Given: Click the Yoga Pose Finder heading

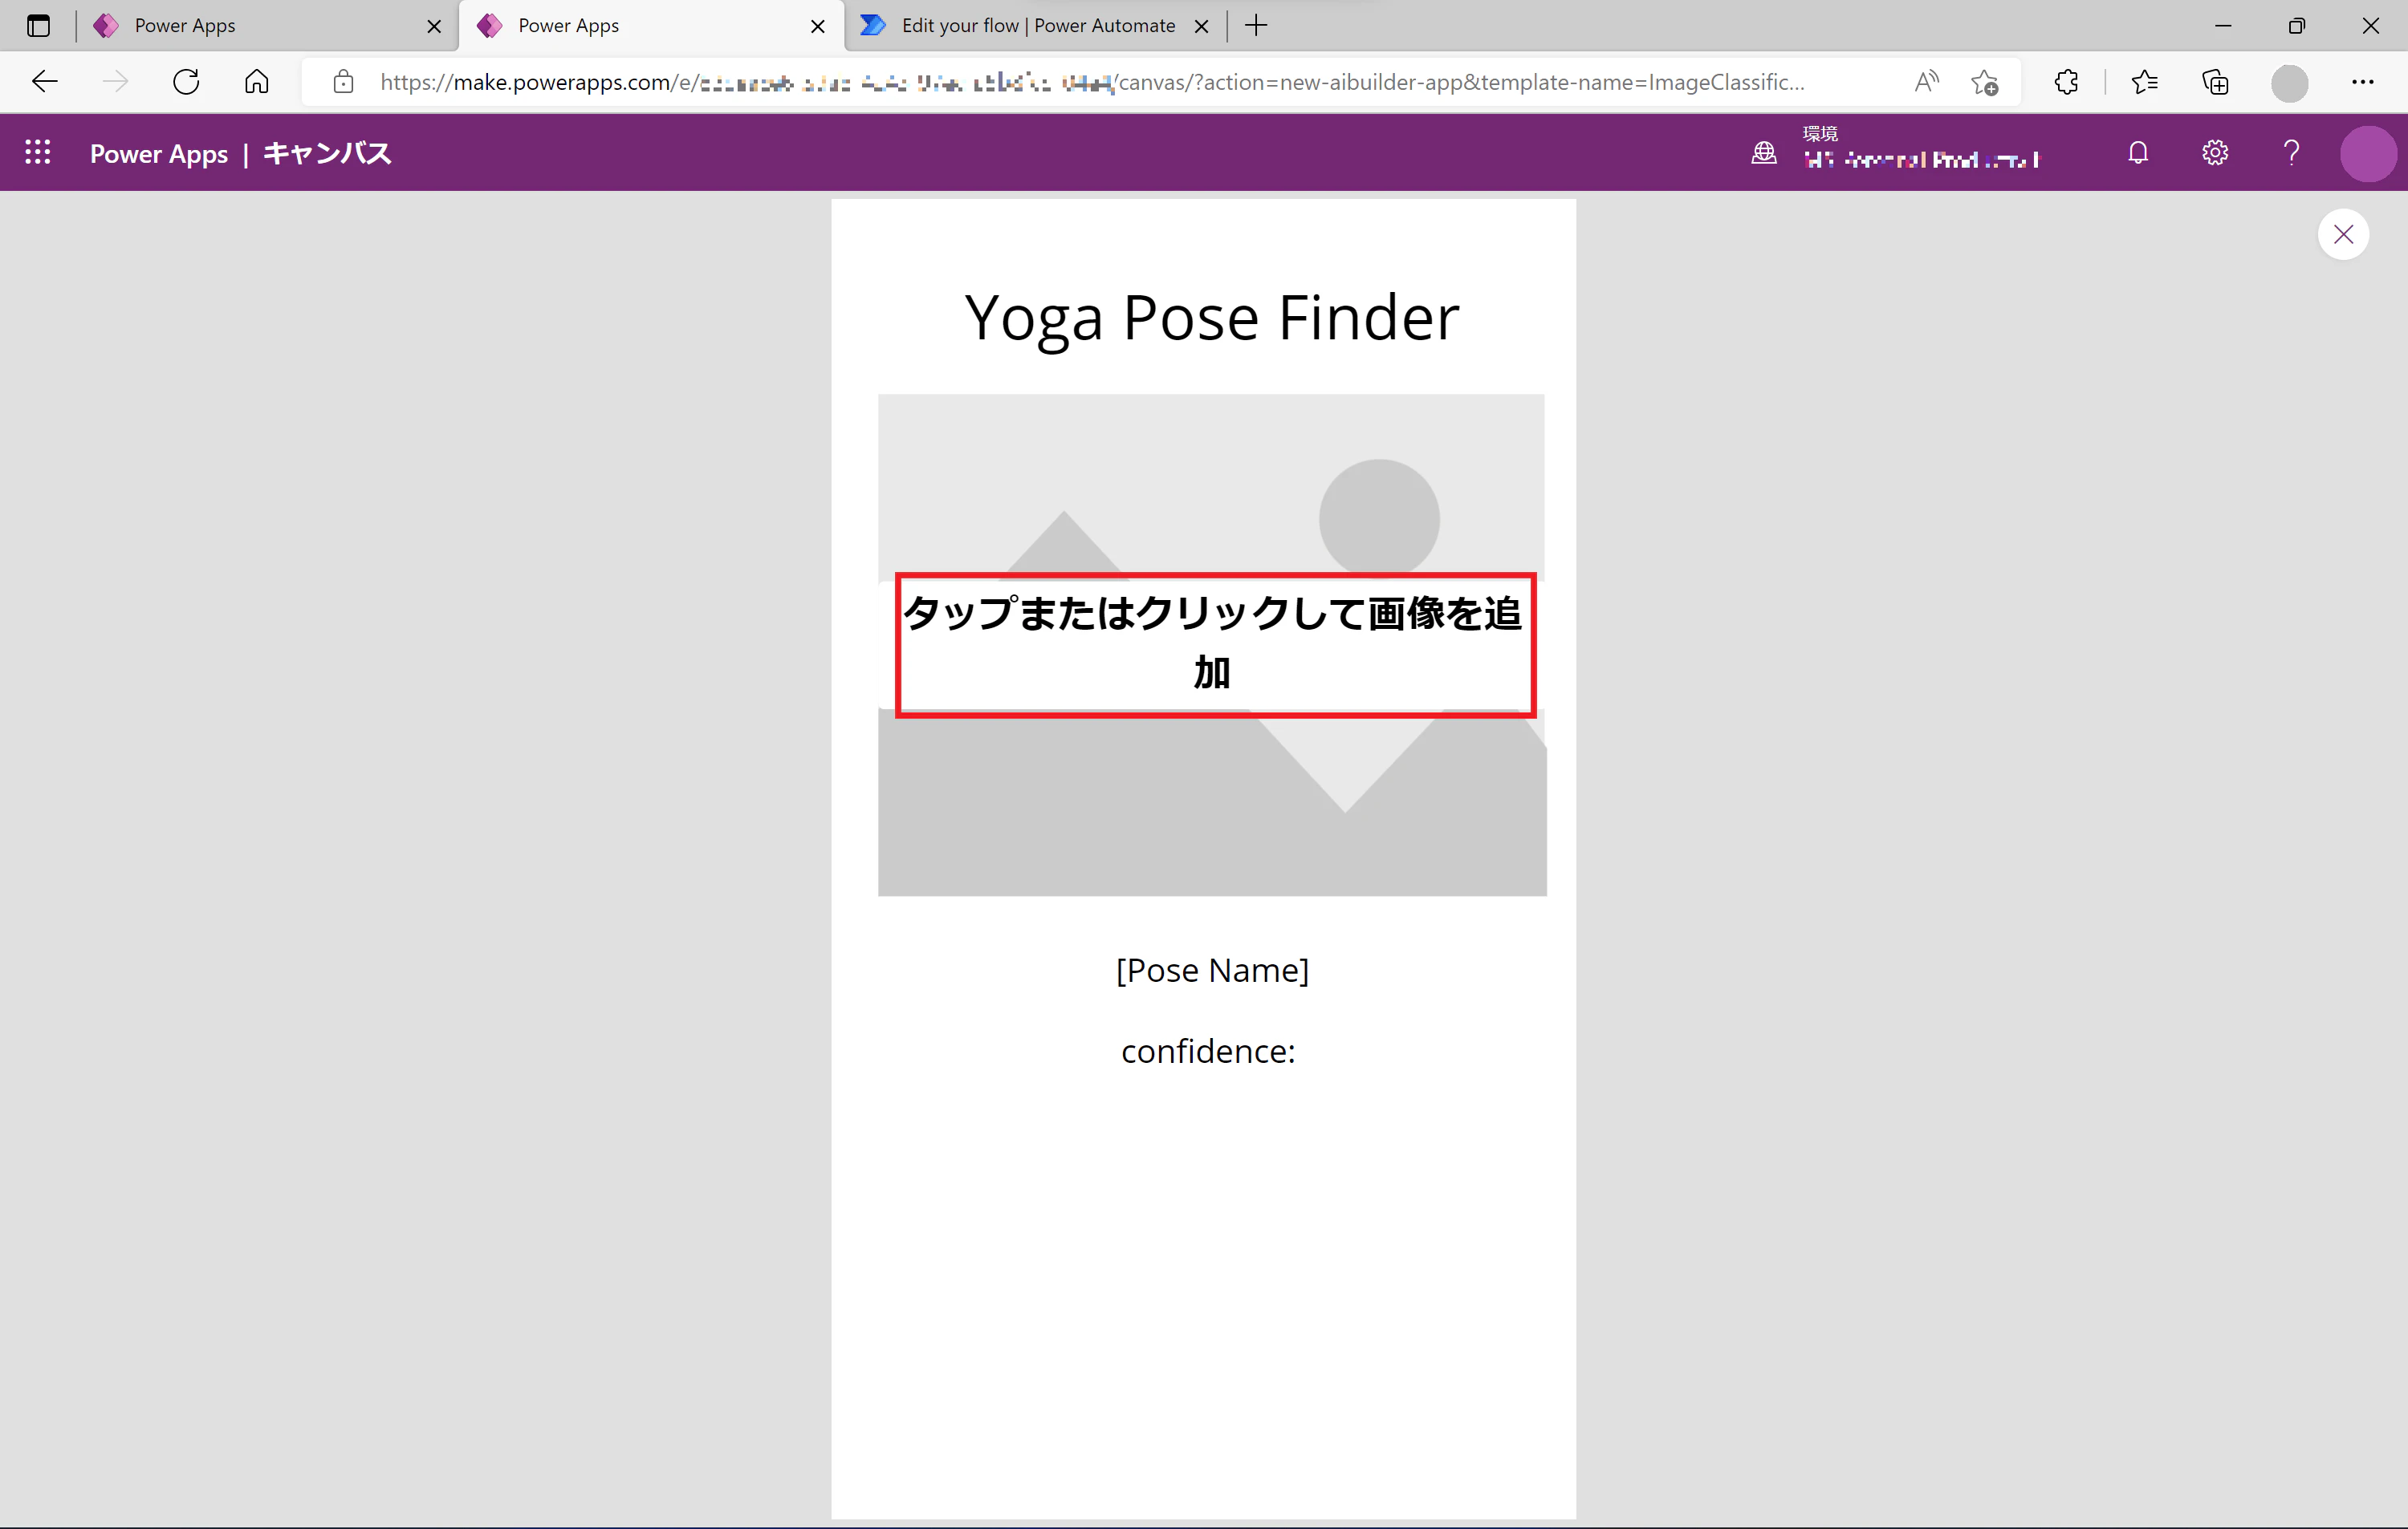Looking at the screenshot, I should tap(1211, 318).
